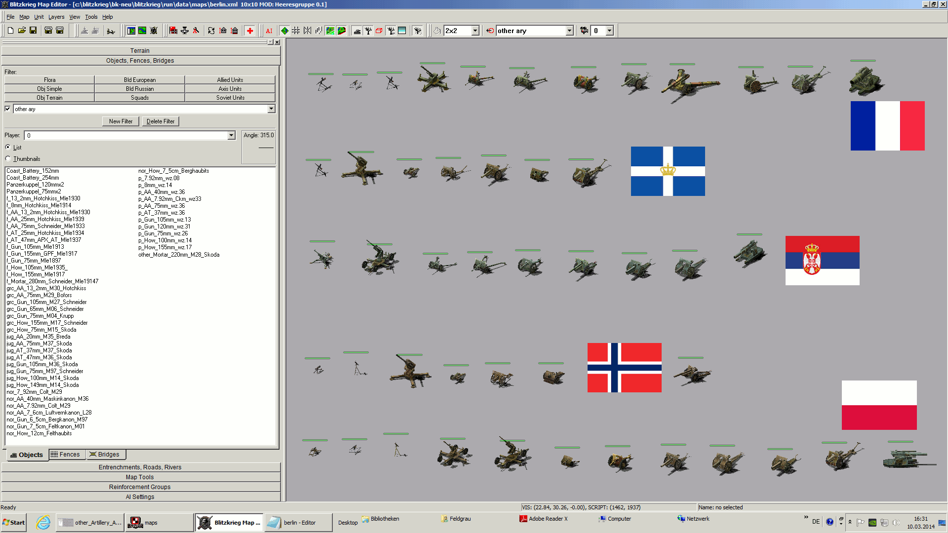Select the List radio button

8,147
